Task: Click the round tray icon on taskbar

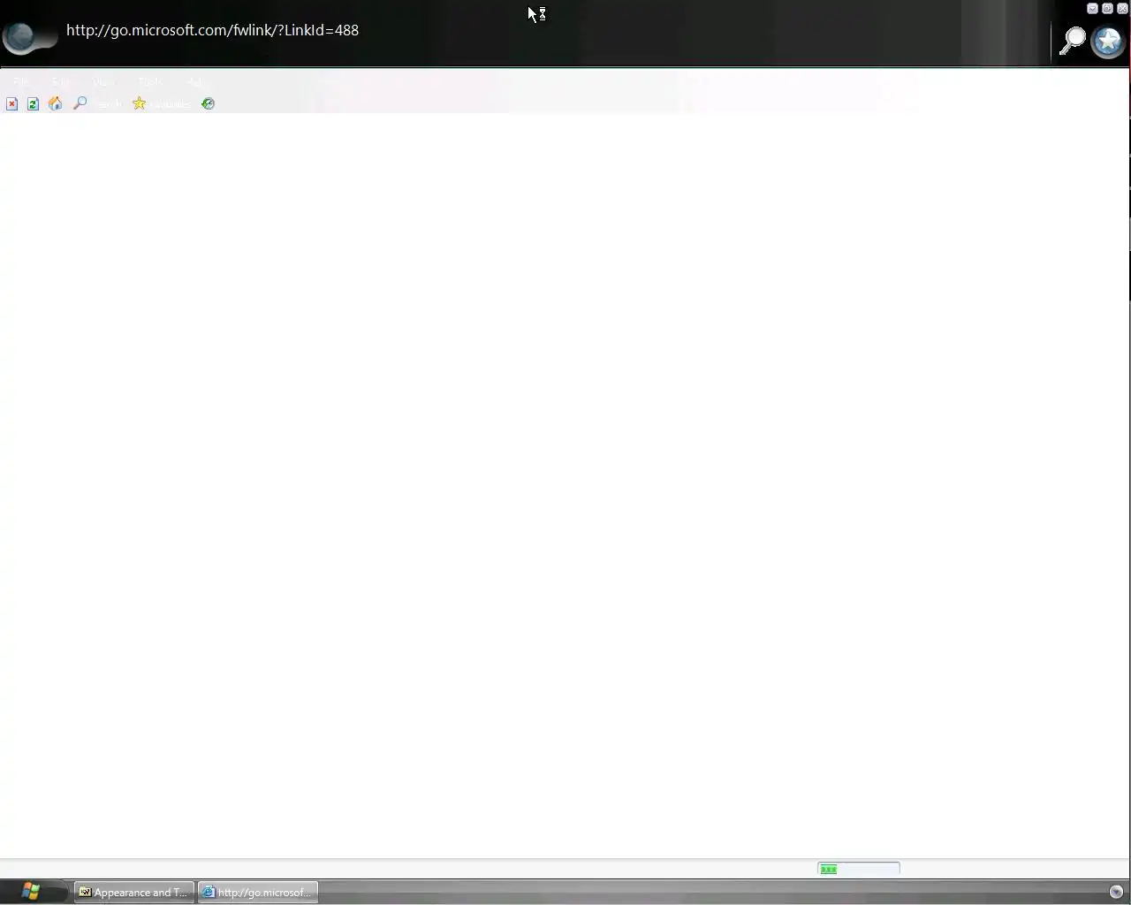Action: (1116, 892)
